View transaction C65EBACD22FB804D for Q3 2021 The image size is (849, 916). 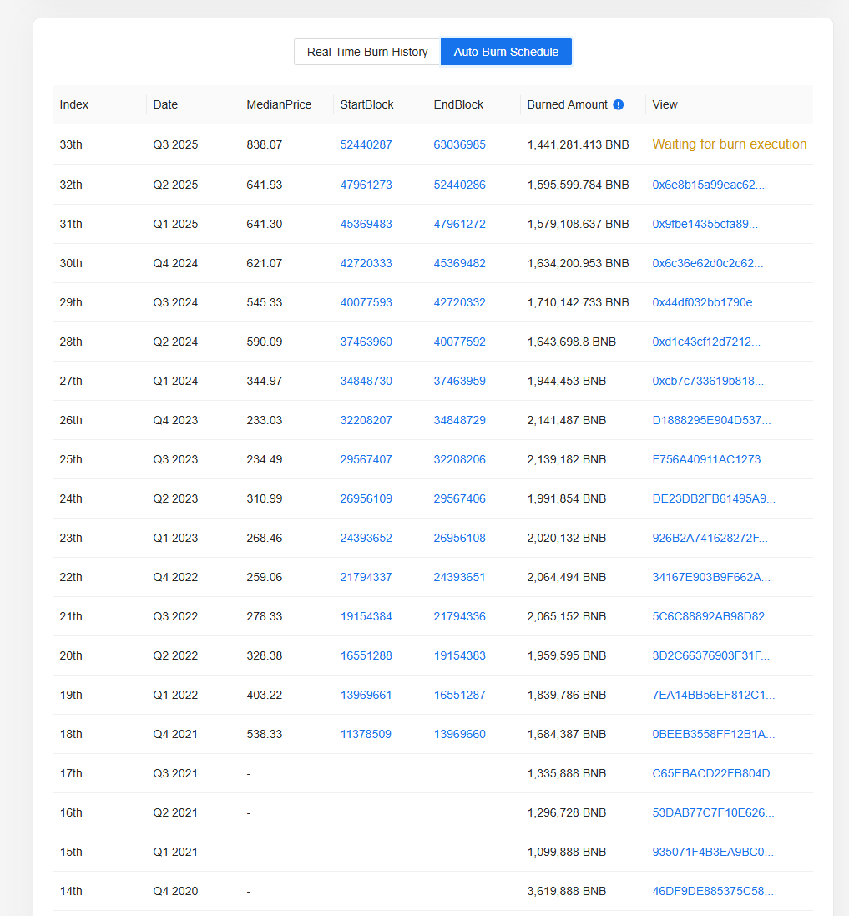point(715,772)
